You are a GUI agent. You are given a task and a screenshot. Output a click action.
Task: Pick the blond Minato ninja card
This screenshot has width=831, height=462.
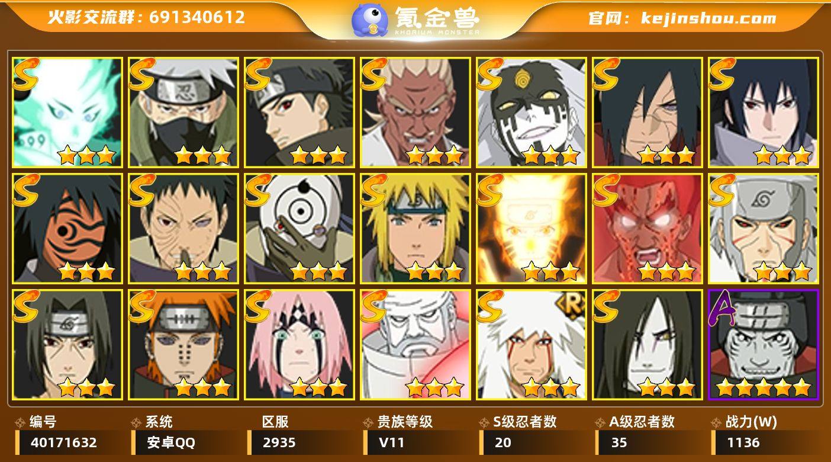415,228
